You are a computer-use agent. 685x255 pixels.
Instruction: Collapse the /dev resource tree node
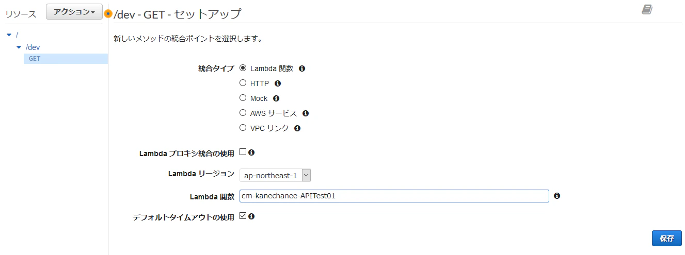(19, 47)
